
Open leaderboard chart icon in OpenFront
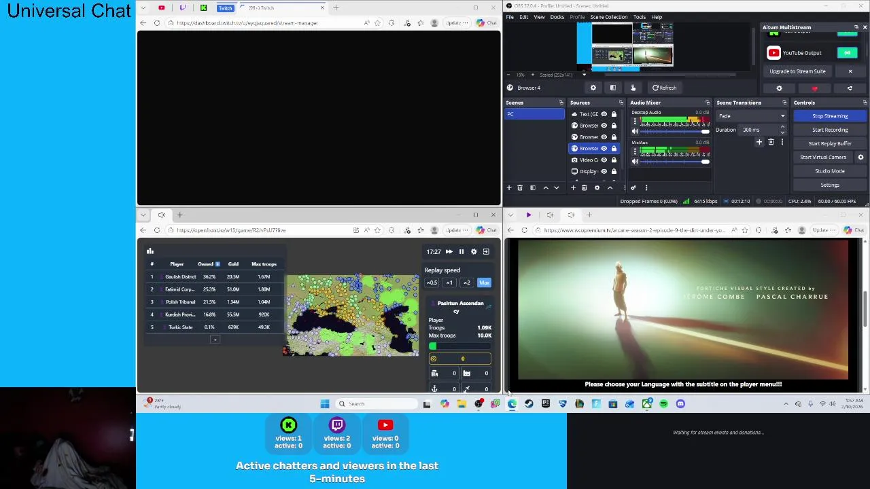pyautogui.click(x=150, y=251)
